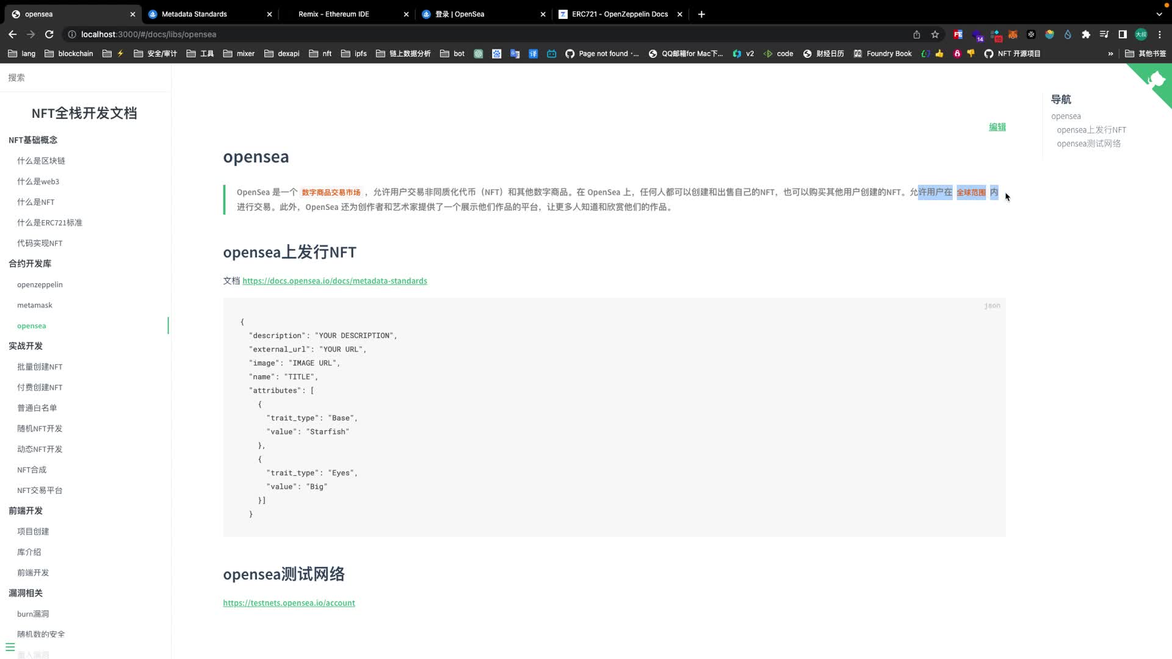Open 动态NFT开发 in sidebar
The image size is (1172, 659).
point(40,450)
